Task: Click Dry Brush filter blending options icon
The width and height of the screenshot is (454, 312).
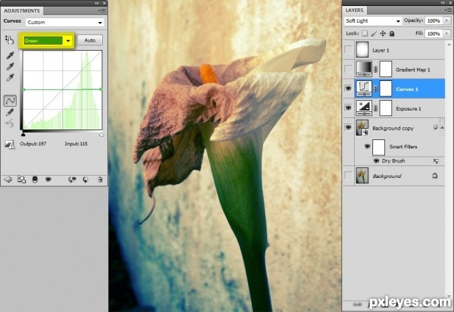Action: [436, 161]
